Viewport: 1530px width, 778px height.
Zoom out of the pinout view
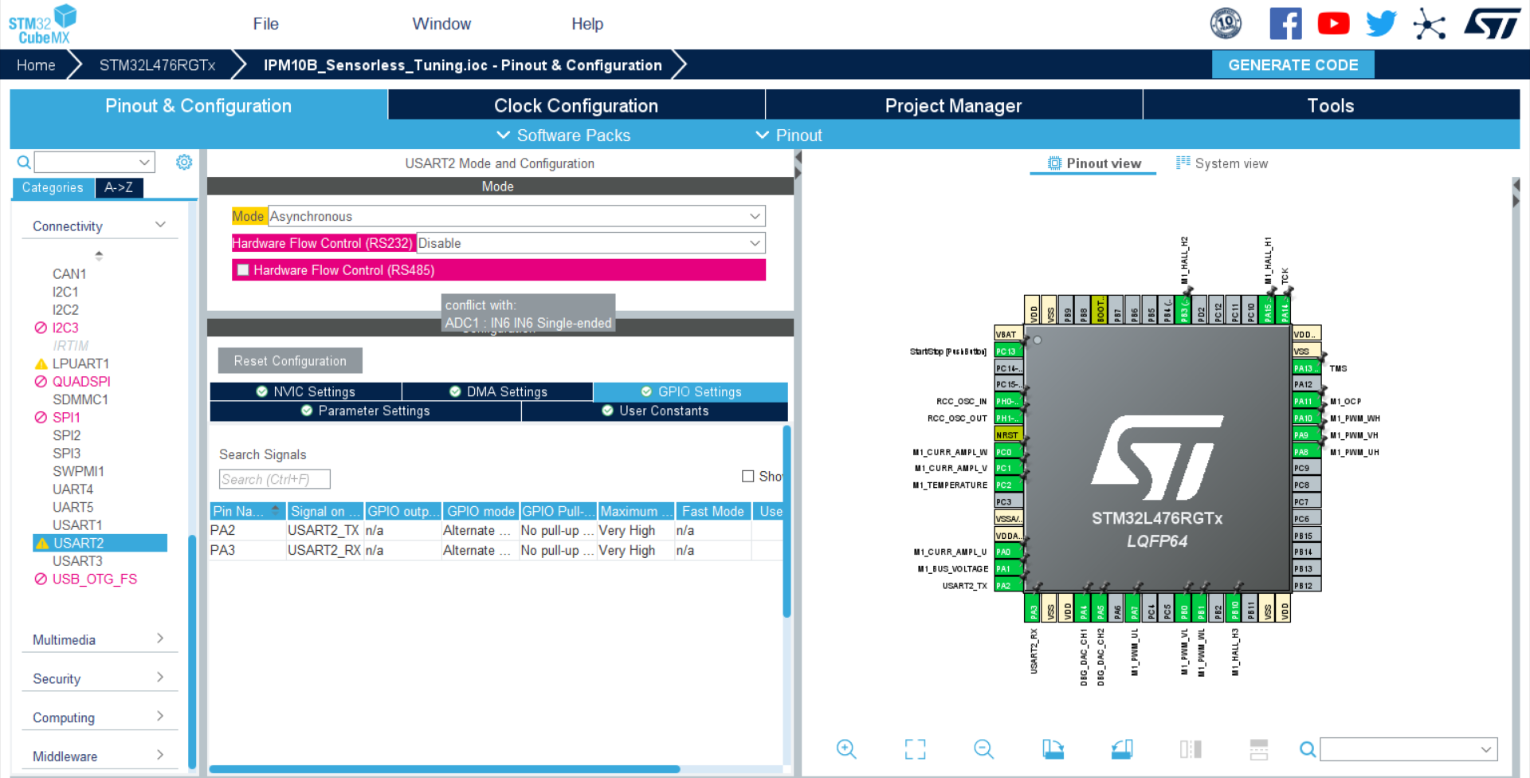(x=983, y=749)
